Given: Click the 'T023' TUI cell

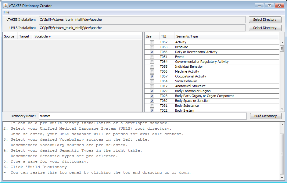Looking at the screenshot, I should click(164, 96).
